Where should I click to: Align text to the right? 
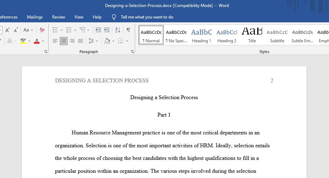72,41
